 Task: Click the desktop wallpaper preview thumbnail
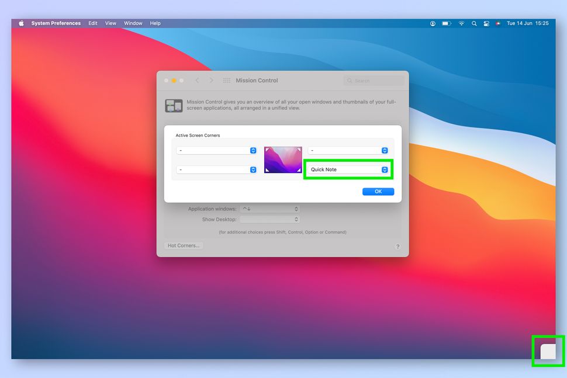point(283,159)
